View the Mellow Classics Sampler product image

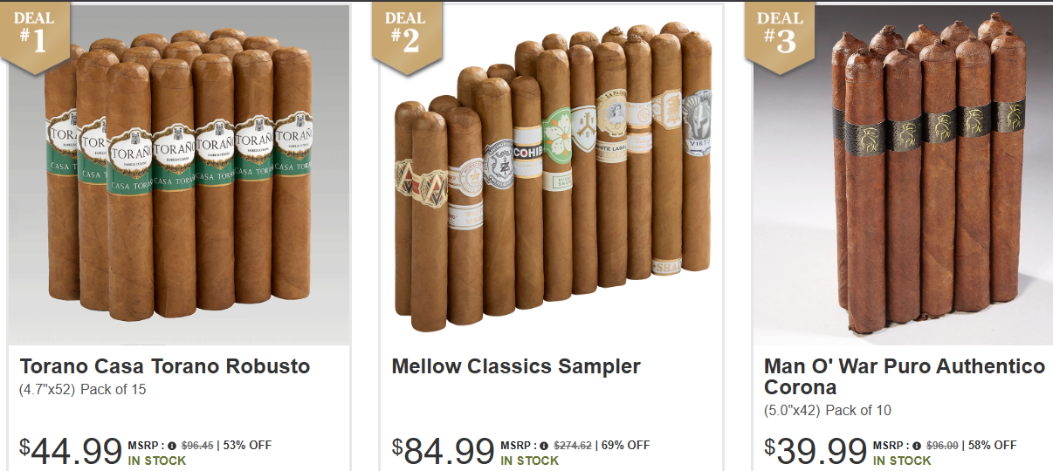coord(551,174)
